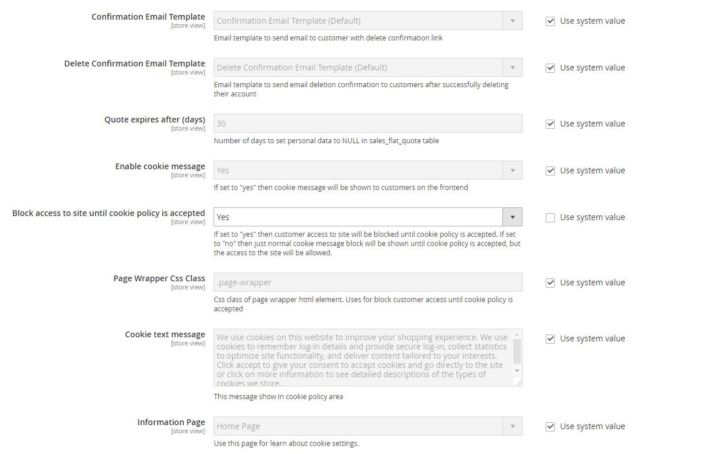Viewport: 716px width, 454px height.
Task: Click the cookie textarea resize handle
Action: [518, 382]
